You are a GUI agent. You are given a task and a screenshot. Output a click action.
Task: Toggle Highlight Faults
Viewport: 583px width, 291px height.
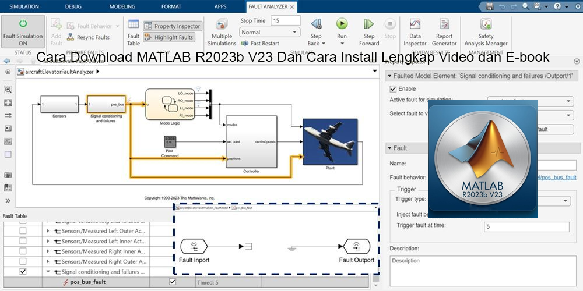(x=169, y=37)
